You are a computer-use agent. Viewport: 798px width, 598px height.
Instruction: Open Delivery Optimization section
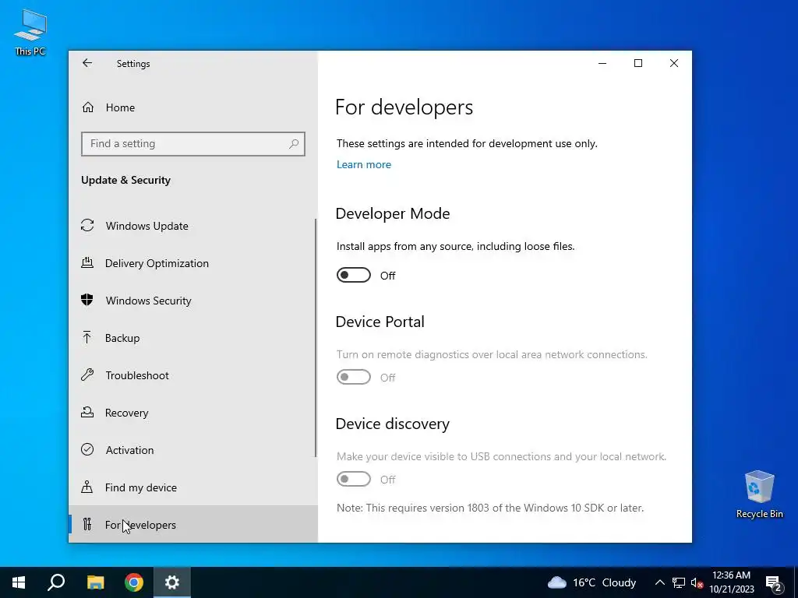[193, 263]
